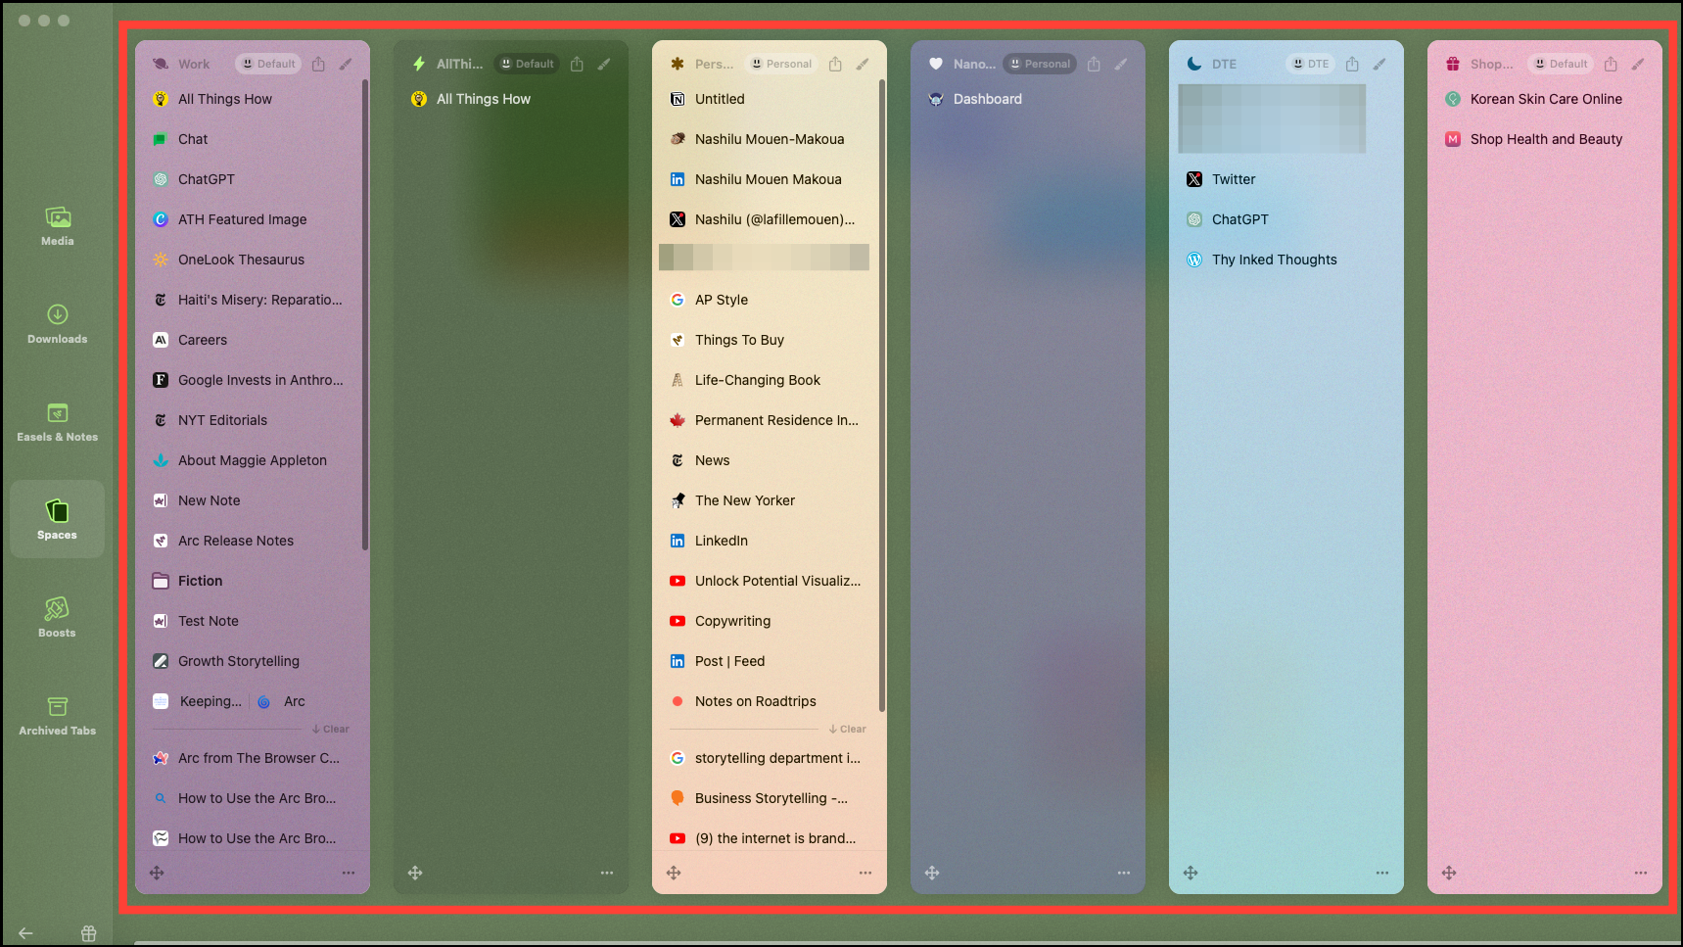This screenshot has height=947, width=1683.
Task: Open the Default profile selector on Work space
Action: [x=268, y=64]
